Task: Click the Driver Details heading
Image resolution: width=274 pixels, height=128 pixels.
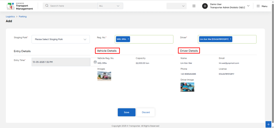Action: click(189, 51)
